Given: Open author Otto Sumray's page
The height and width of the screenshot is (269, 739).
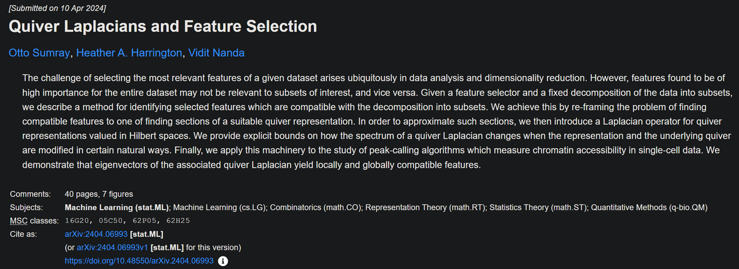Looking at the screenshot, I should click(x=40, y=53).
